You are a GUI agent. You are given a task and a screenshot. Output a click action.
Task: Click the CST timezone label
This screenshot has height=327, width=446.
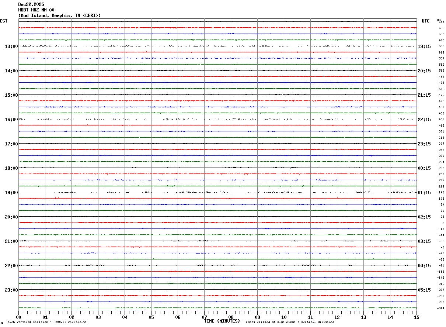(4, 21)
